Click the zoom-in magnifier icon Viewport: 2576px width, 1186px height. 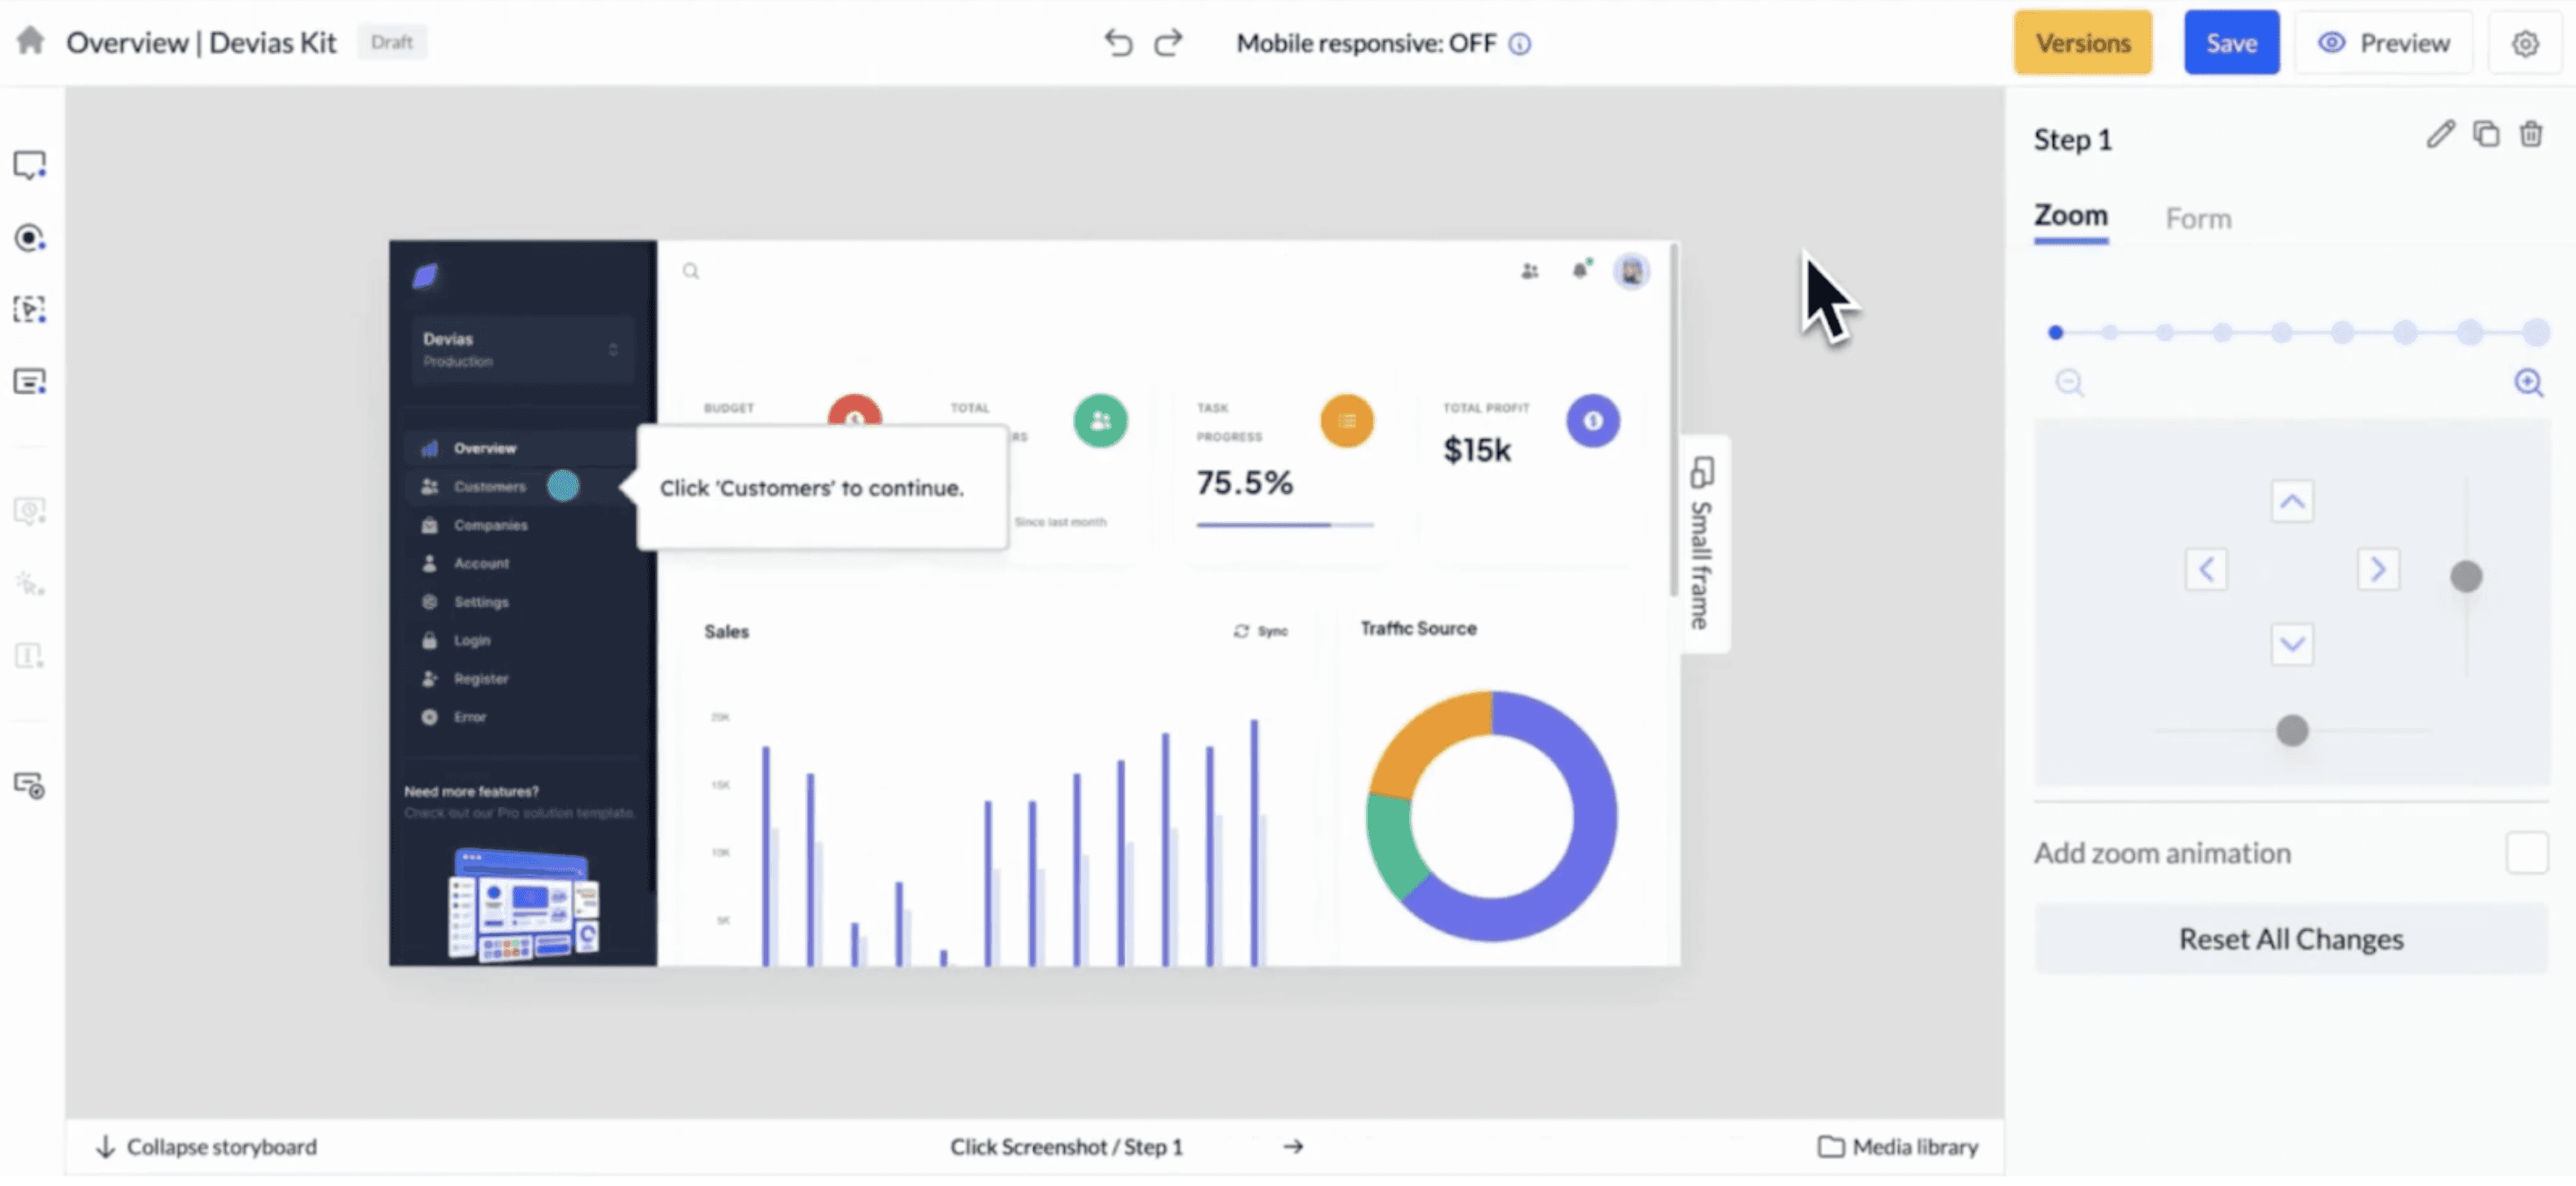tap(2529, 382)
